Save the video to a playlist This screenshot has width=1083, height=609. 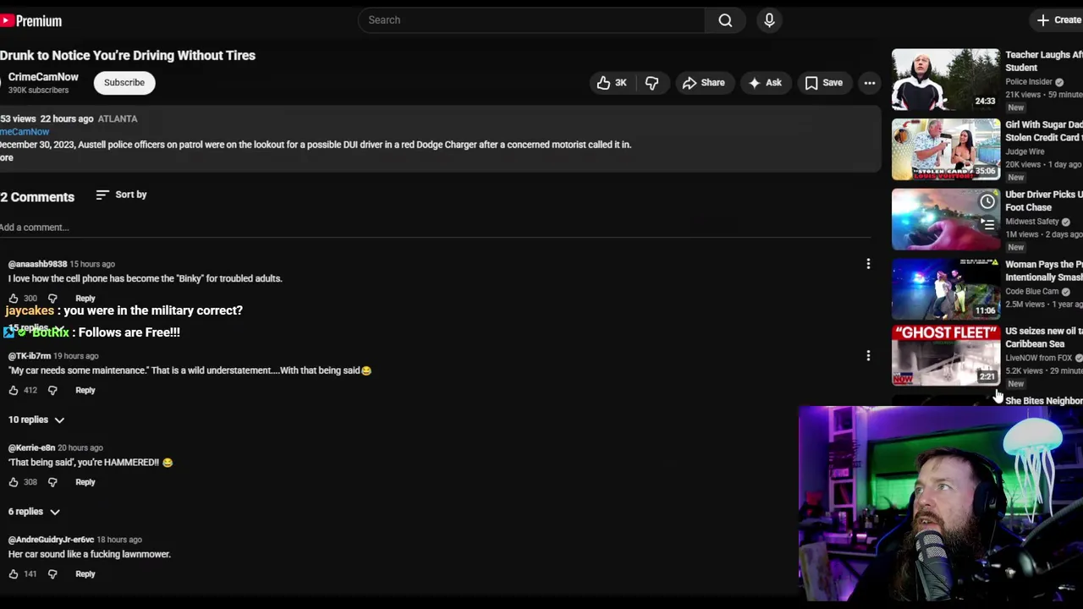pos(824,83)
